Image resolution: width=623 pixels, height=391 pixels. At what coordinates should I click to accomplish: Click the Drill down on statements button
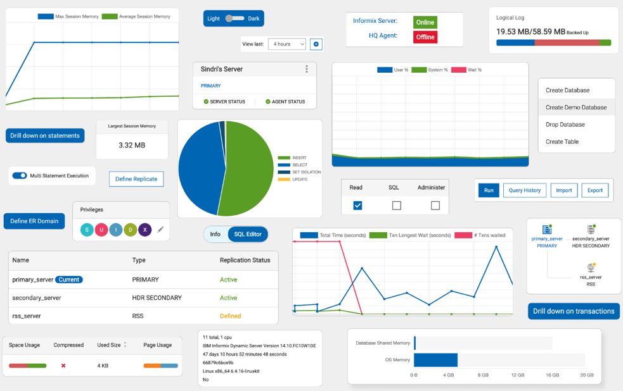coord(44,135)
